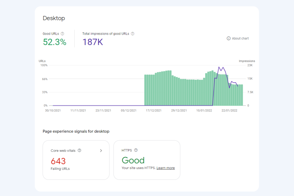Select the 22/01/2022 date label on chart
This screenshot has width=294, height=196.
tap(230, 110)
